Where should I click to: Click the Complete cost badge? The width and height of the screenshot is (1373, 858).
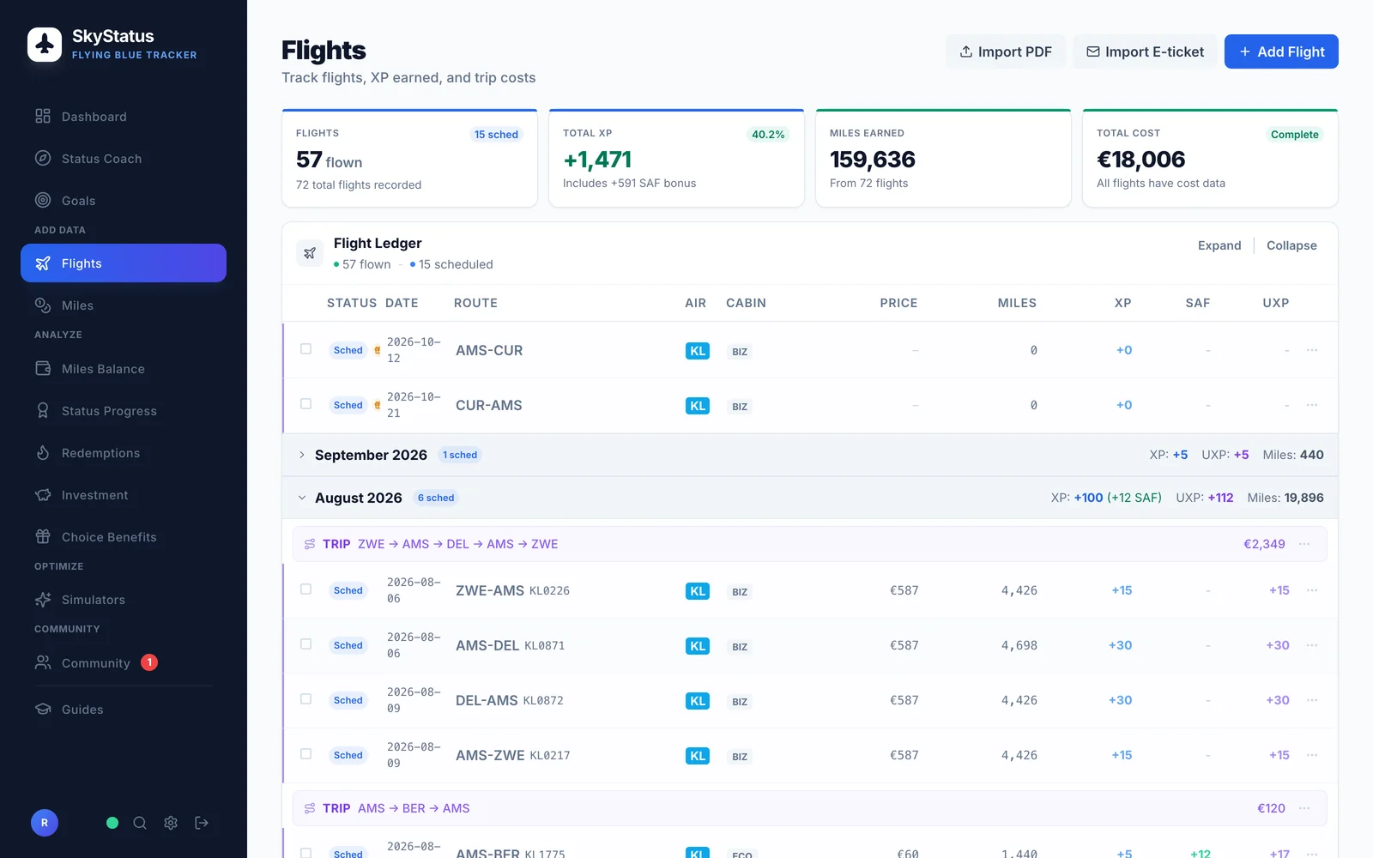point(1294,135)
